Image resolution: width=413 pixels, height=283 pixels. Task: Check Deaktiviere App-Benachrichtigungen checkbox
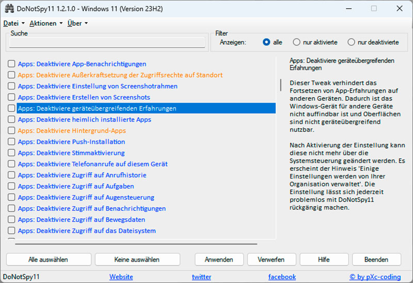pyautogui.click(x=11, y=64)
